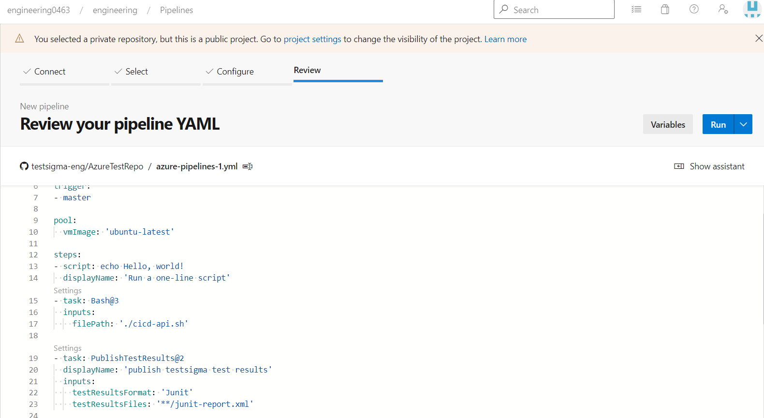
Task: Click the testResultsFormat 'Junit' line
Action: coord(132,392)
